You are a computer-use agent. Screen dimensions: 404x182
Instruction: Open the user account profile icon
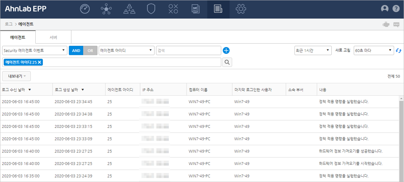click(385, 9)
